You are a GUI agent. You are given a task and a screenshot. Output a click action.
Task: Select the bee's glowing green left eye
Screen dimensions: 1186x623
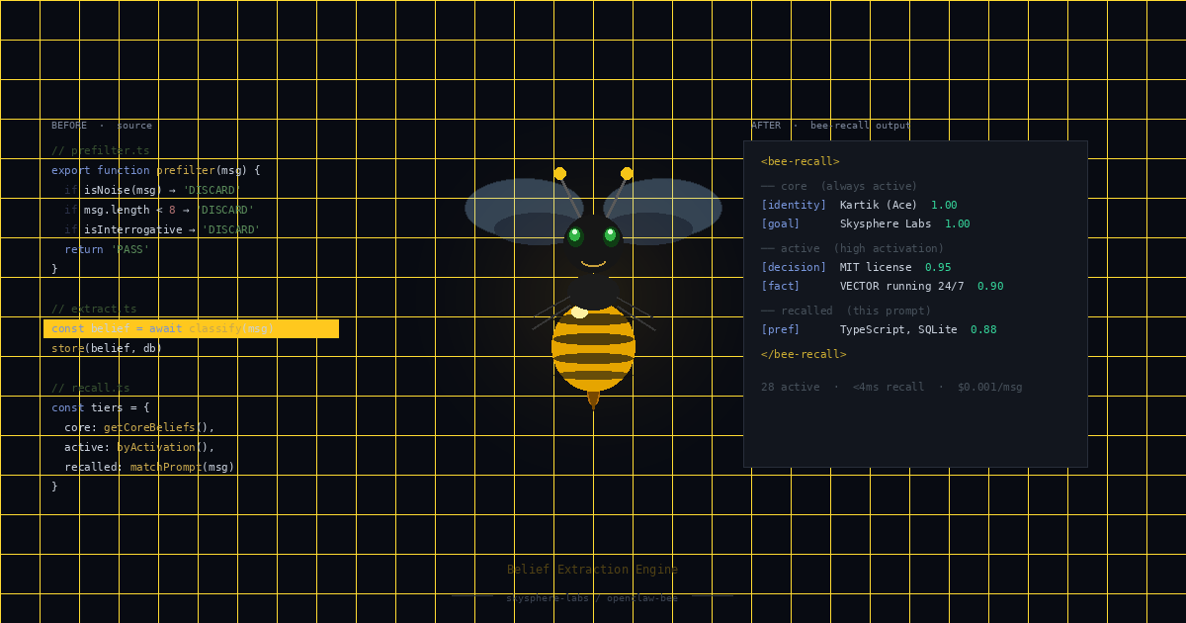click(576, 234)
